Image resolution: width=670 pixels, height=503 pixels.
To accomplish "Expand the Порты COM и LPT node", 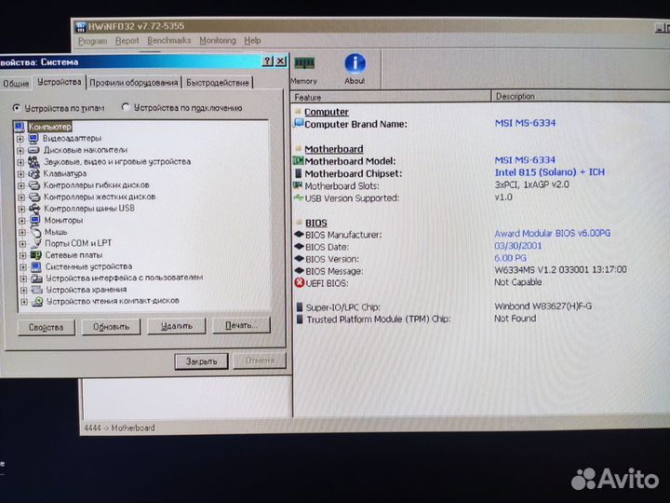I will tap(22, 244).
